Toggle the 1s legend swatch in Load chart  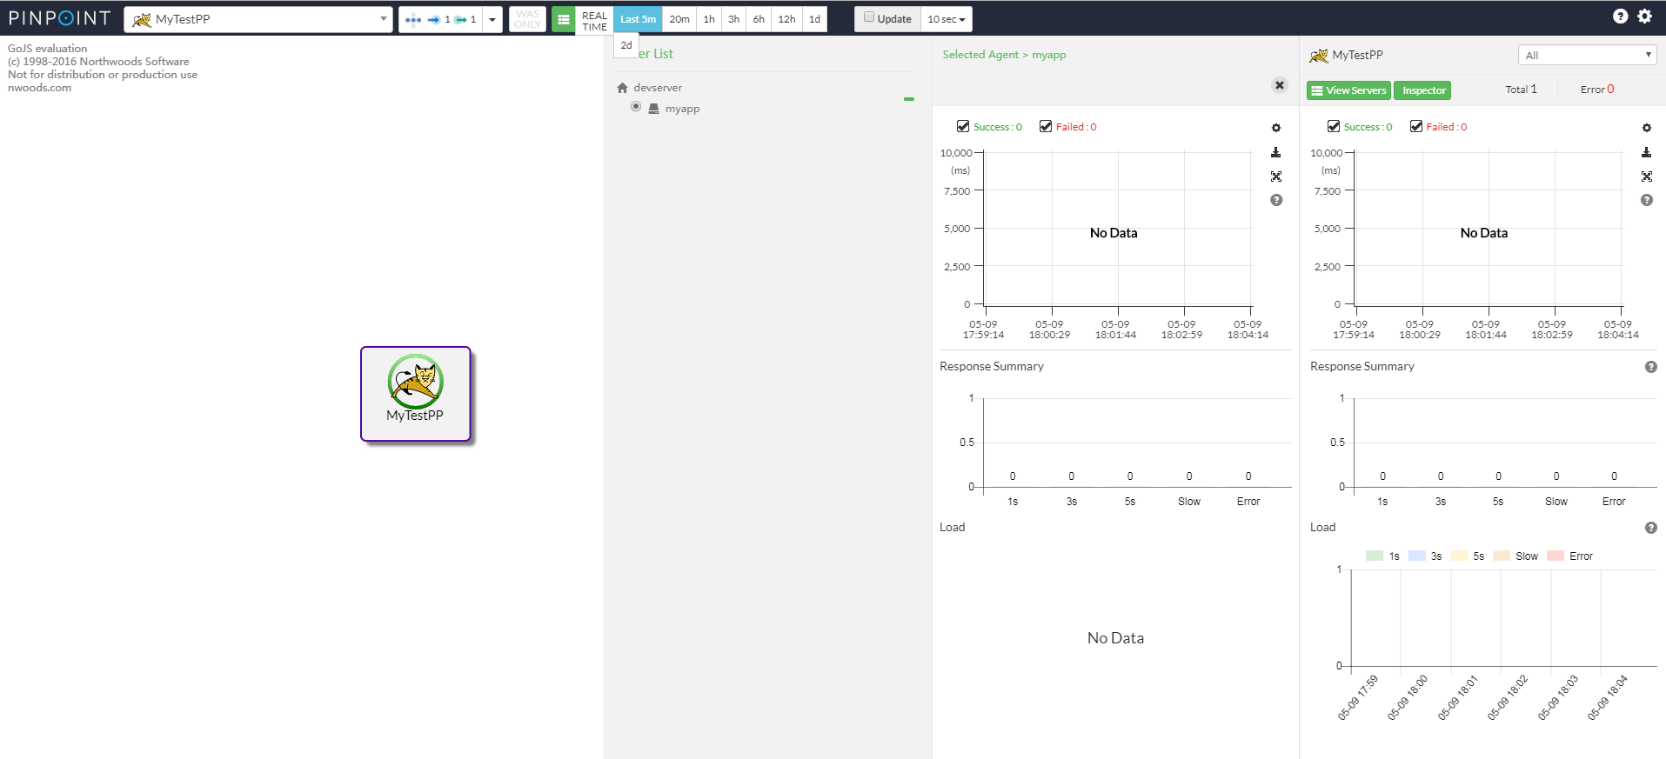pos(1375,556)
